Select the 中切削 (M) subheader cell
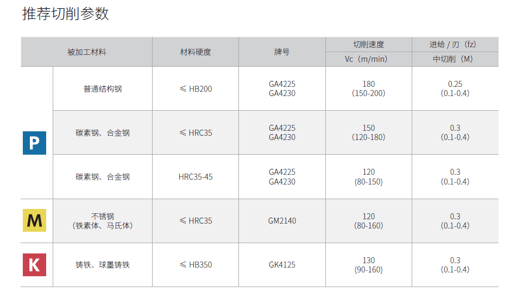 pyautogui.click(x=455, y=59)
